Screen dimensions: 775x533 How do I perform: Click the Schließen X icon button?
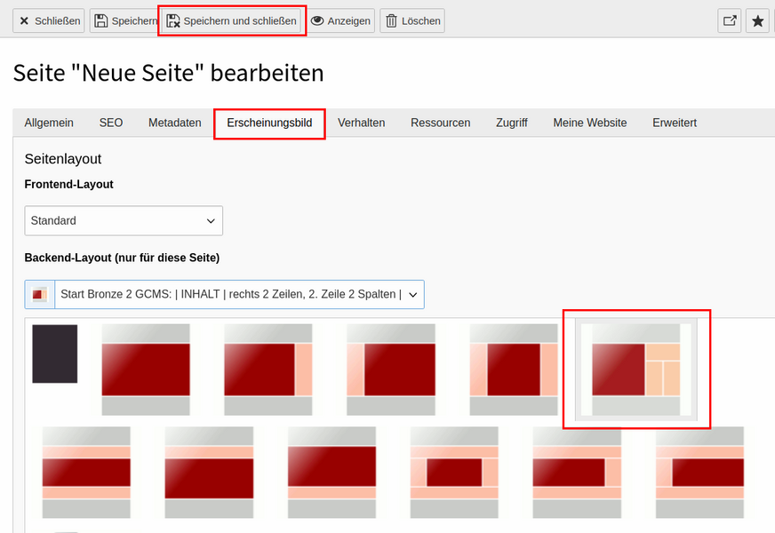pos(48,20)
